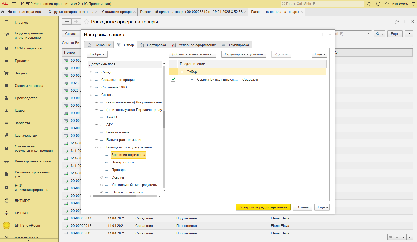Open dialog's three-dot options menu
The image size is (417, 242).
click(x=322, y=34)
